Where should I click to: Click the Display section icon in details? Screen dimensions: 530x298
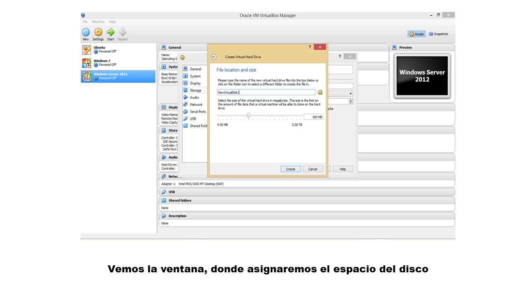point(164,107)
